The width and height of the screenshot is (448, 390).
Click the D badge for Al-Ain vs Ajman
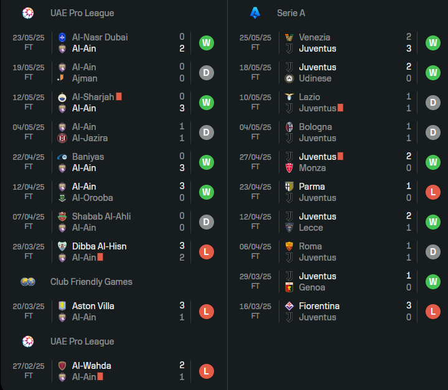(x=207, y=73)
